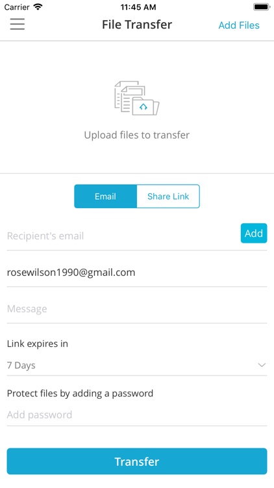Open the 7 Days expiry dropdown
This screenshot has width=274, height=488.
(x=137, y=365)
